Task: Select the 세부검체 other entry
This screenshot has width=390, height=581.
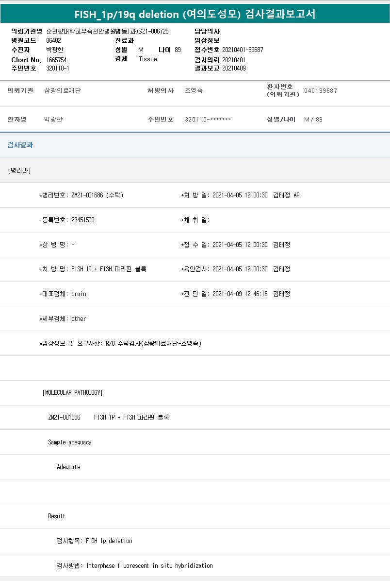Action: pyautogui.click(x=79, y=319)
